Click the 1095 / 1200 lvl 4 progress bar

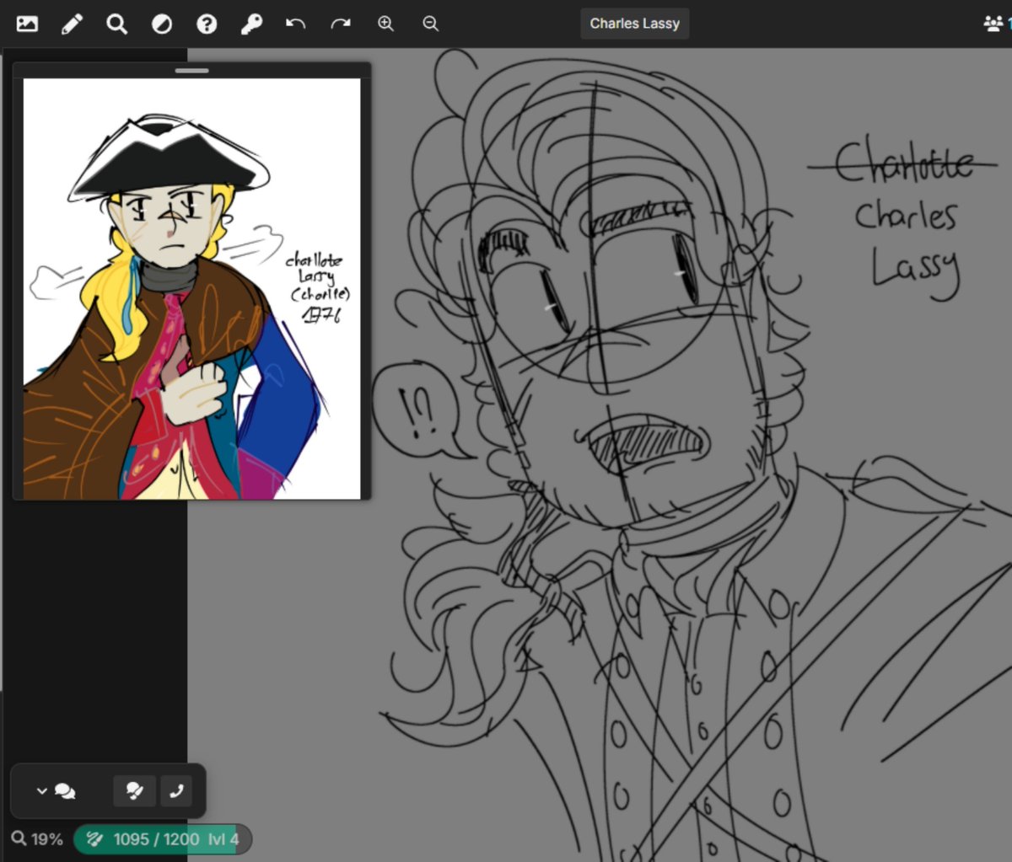click(x=163, y=839)
